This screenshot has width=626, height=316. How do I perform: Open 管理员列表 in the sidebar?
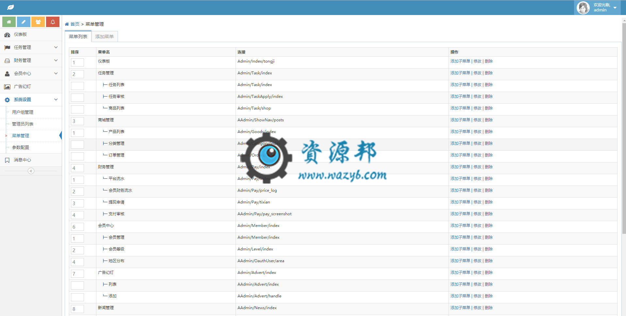click(23, 124)
